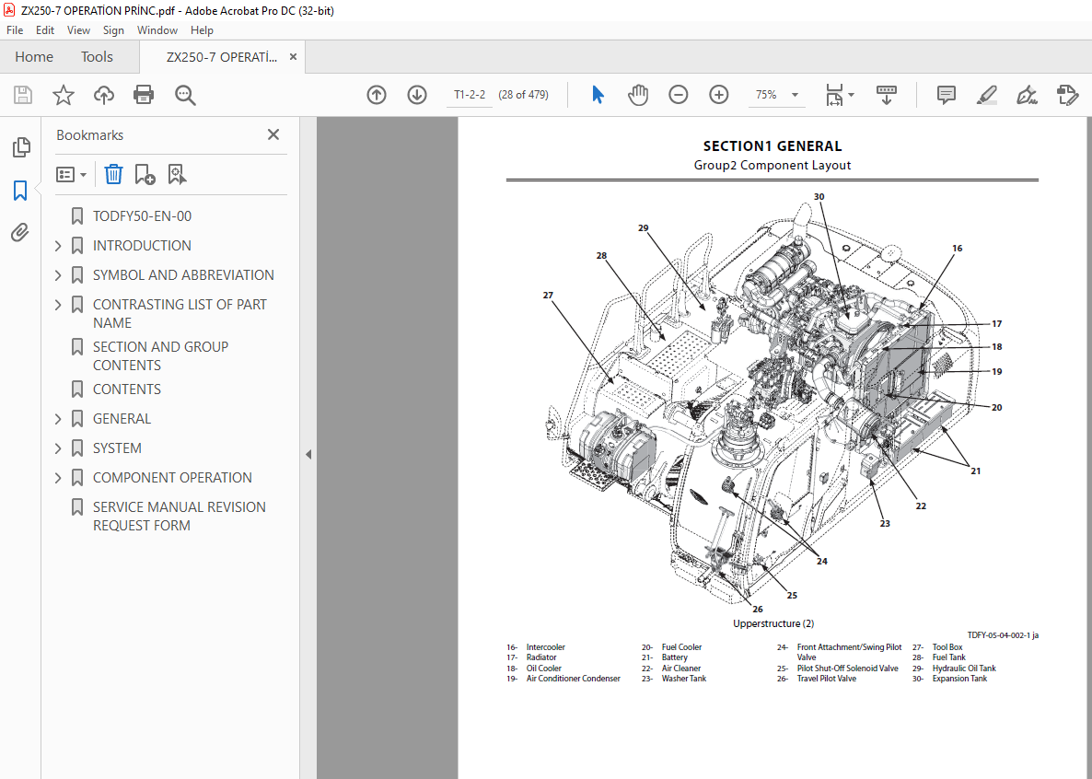Open the Sign menu
The width and height of the screenshot is (1092, 779).
(113, 30)
